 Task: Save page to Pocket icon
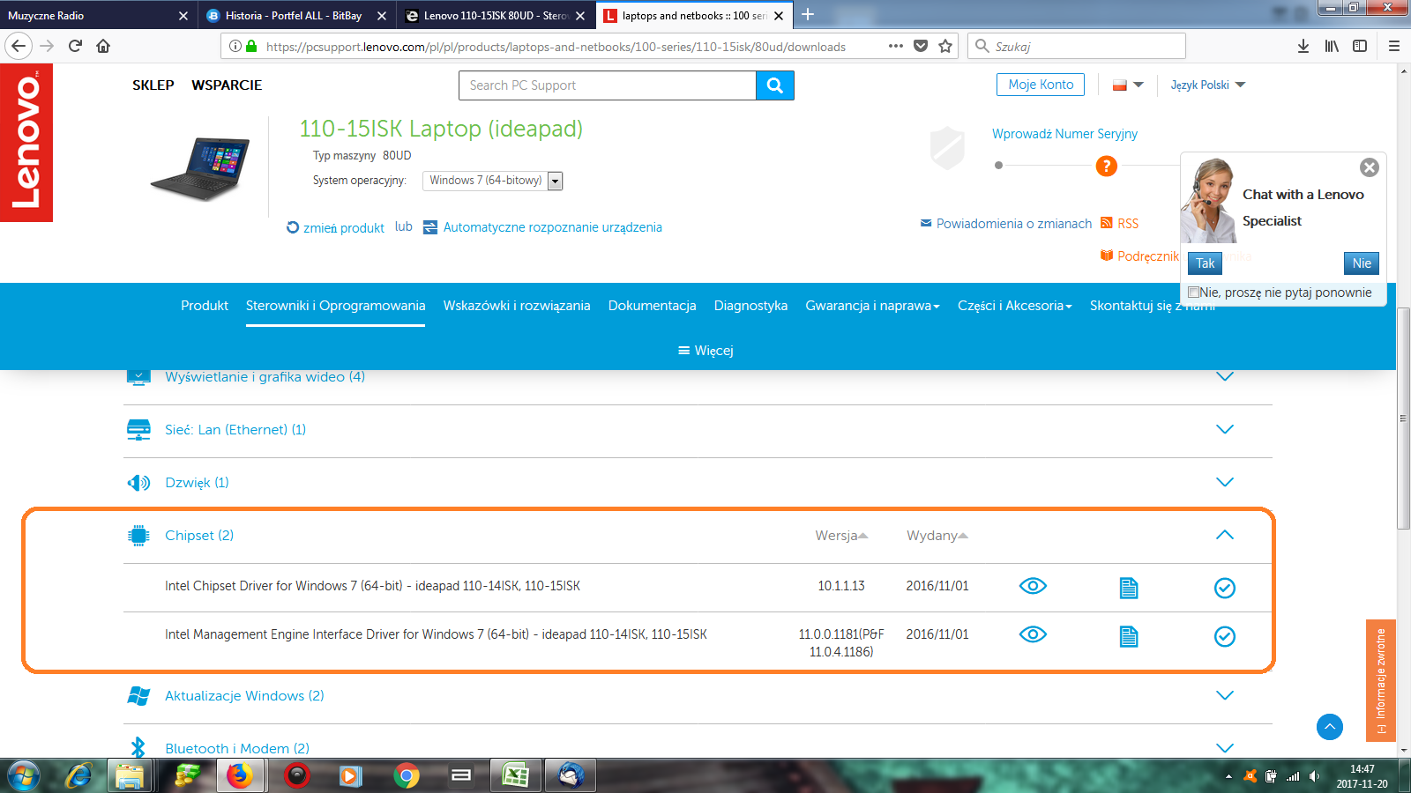[x=921, y=46]
